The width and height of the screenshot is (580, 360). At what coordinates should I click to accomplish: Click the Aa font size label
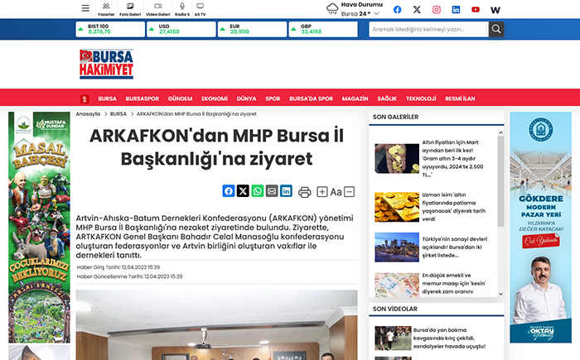[x=336, y=192]
